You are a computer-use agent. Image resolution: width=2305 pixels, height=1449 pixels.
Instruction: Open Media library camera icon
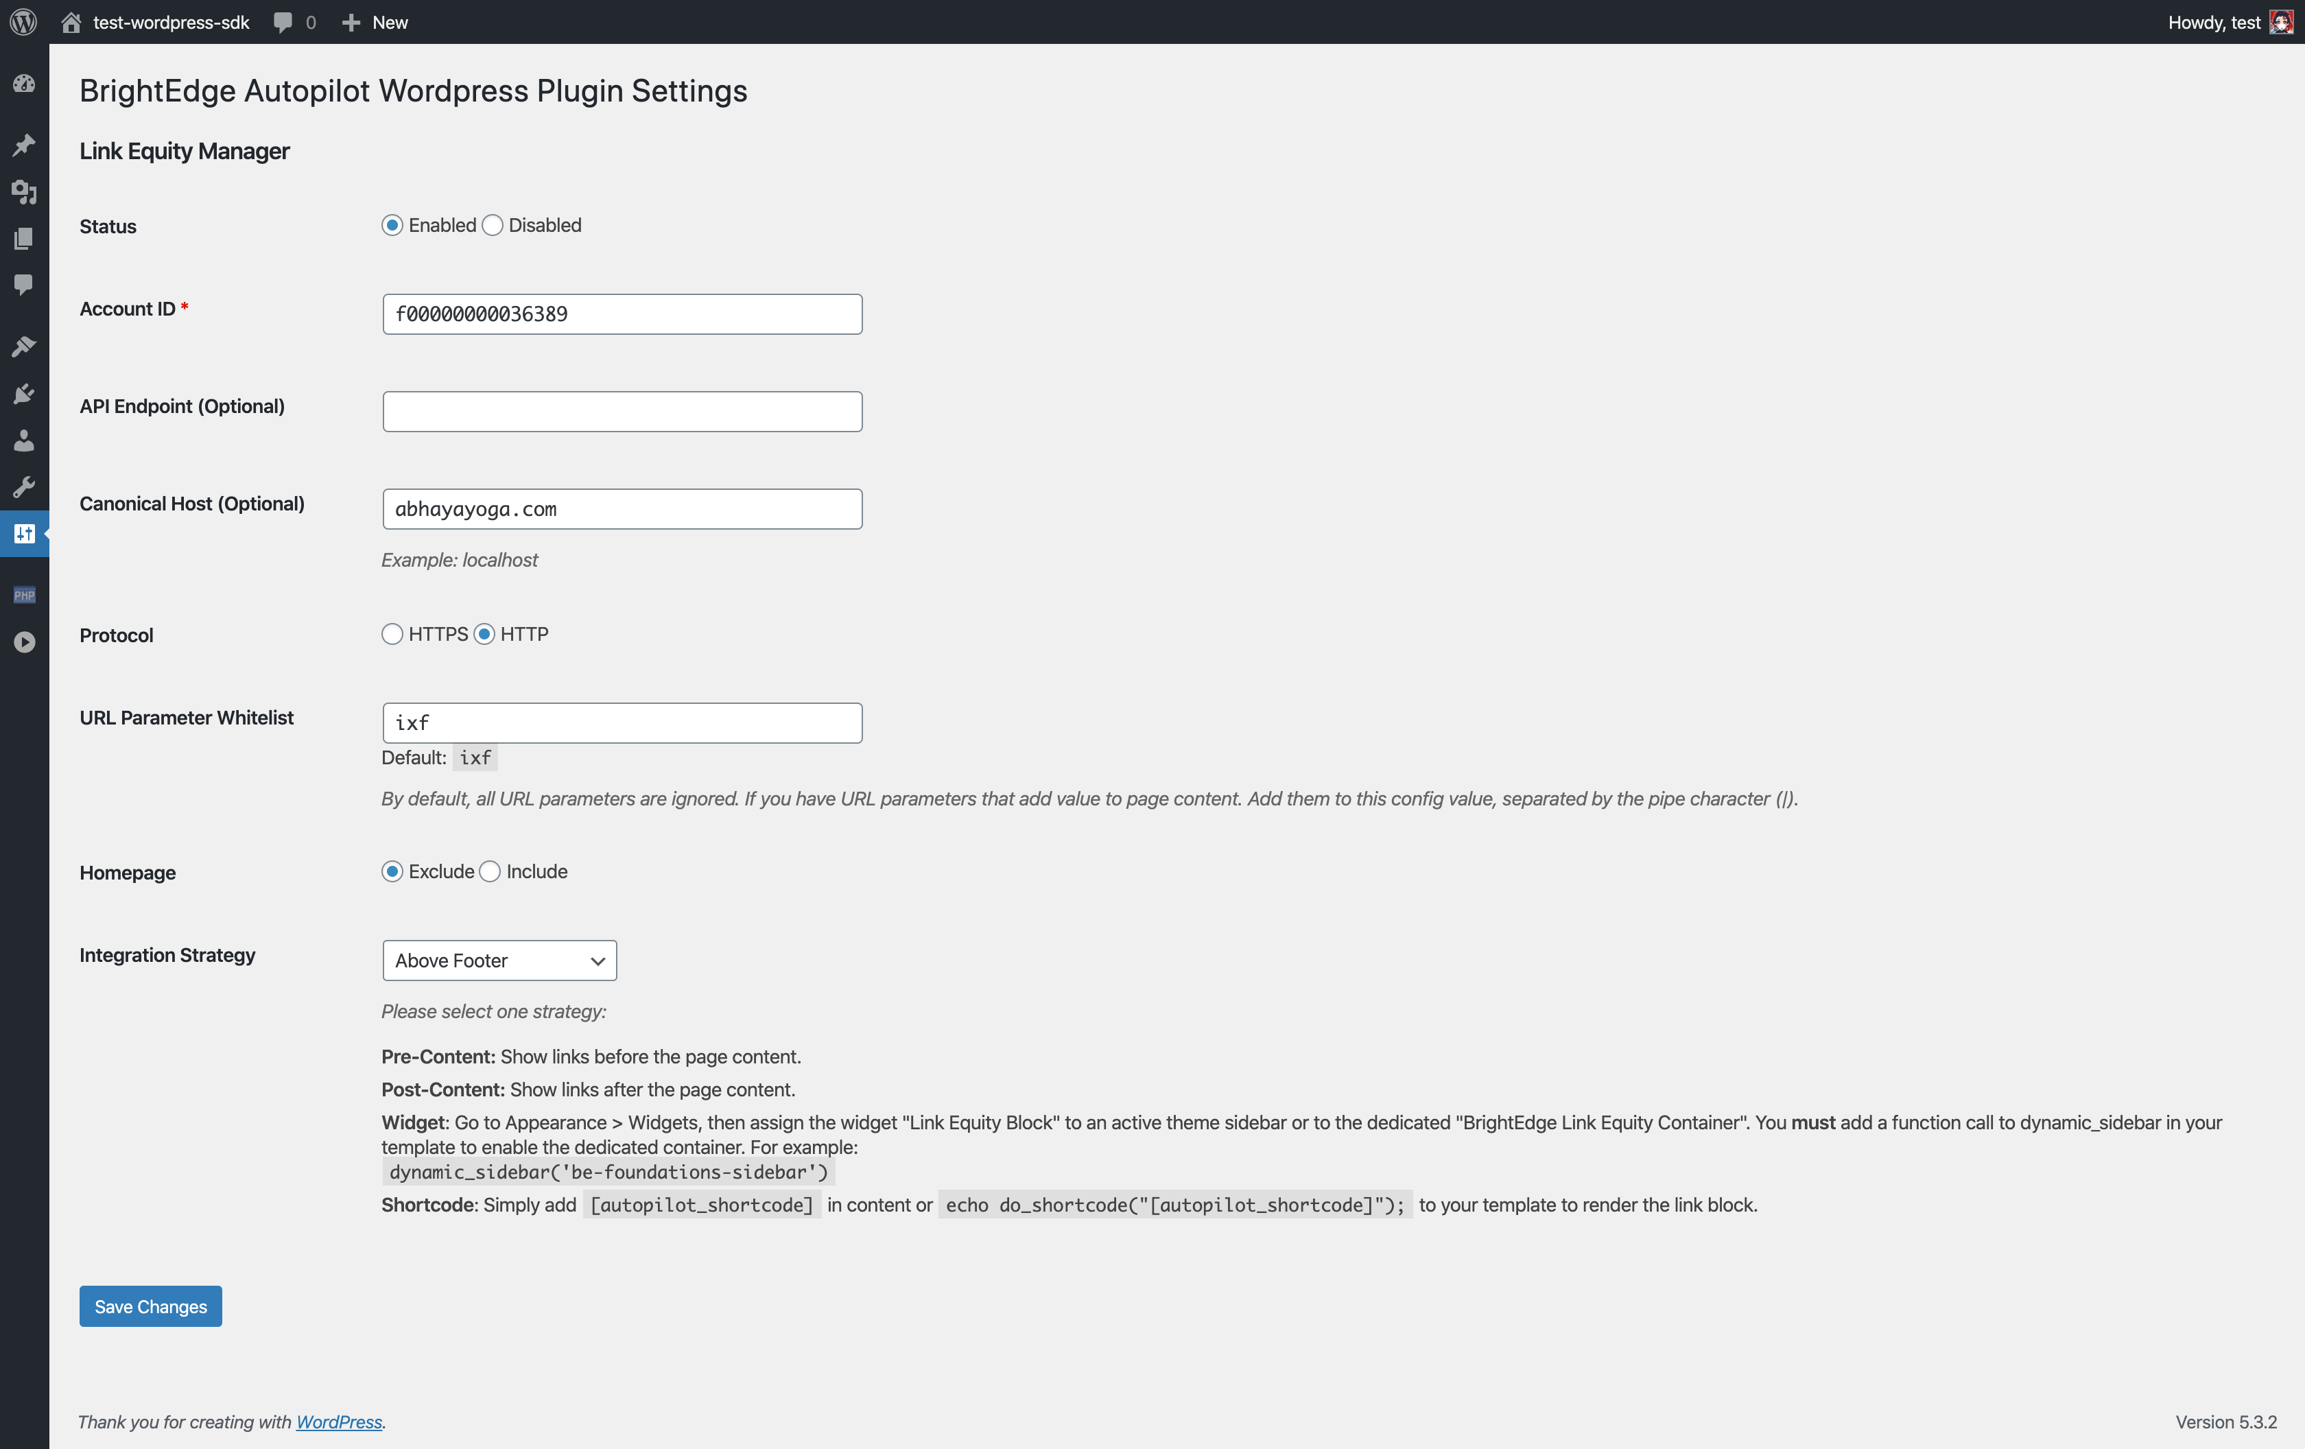tap(24, 191)
